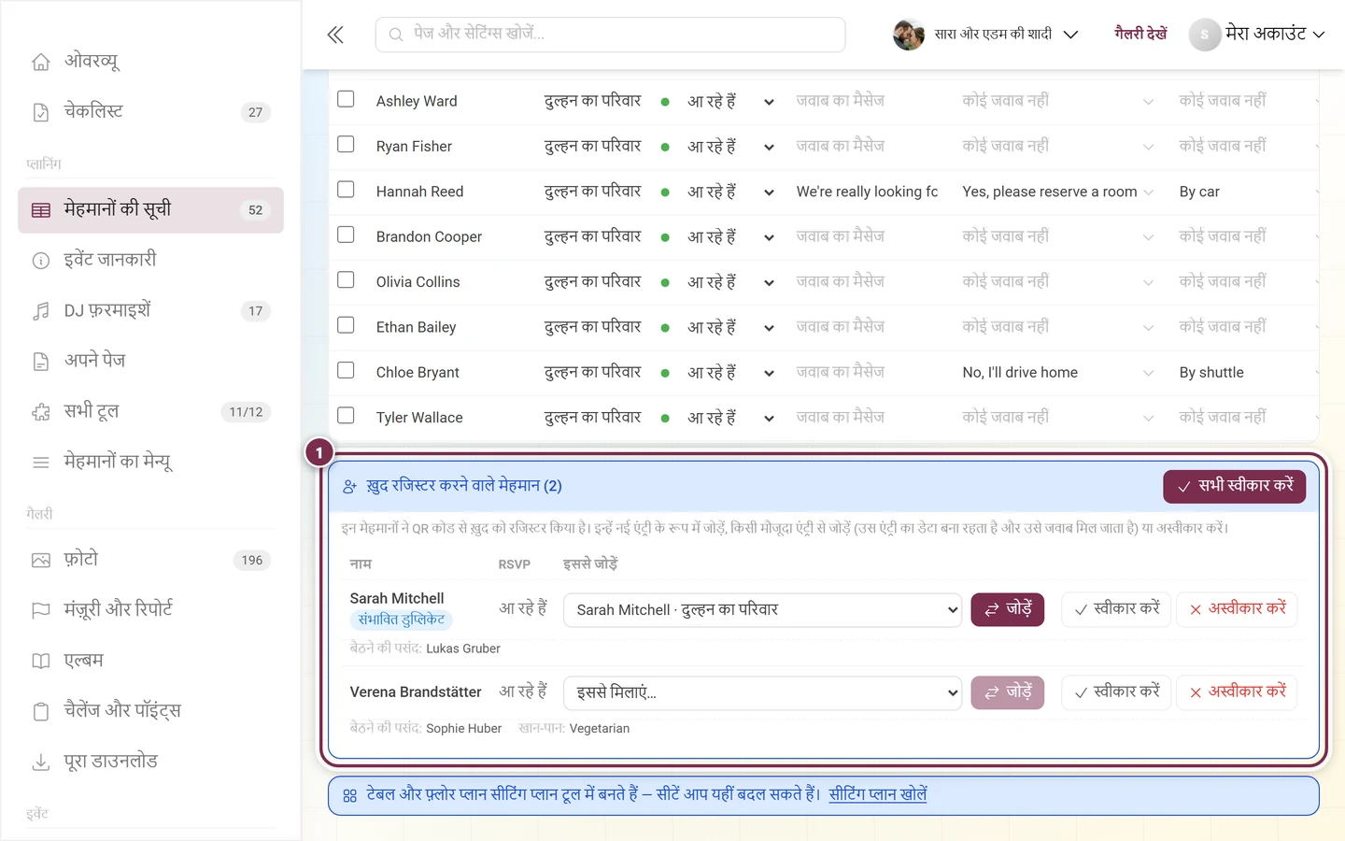Viewport: 1345px width, 841px height.
Task: Open इससे मिलाएं dropdown for Verena Brandstätter
Action: (x=762, y=692)
